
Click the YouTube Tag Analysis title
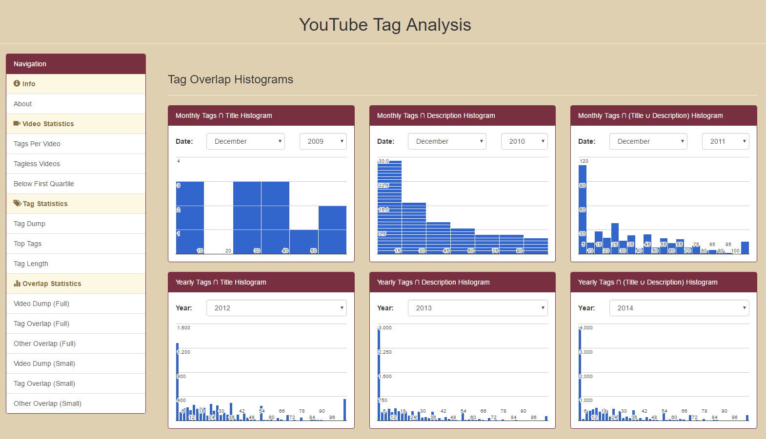tap(385, 24)
